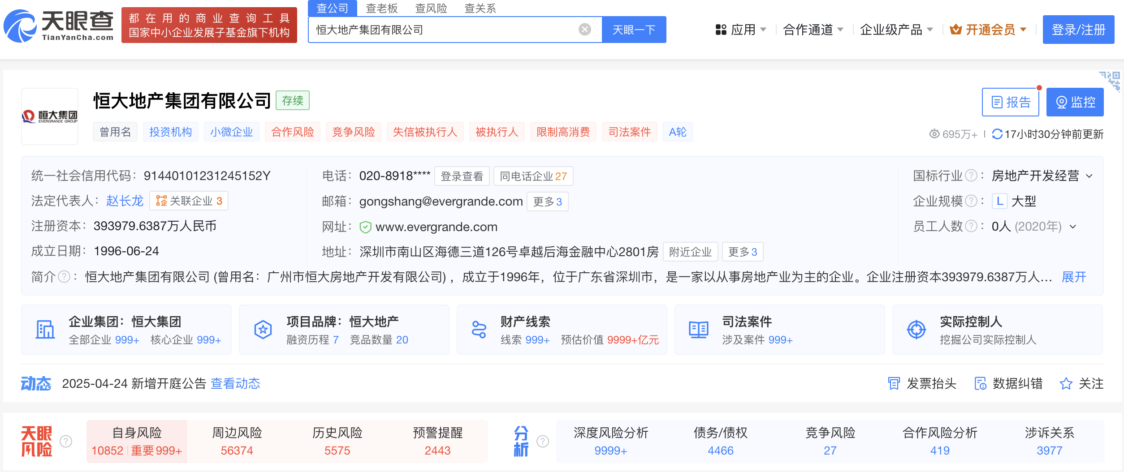The height and width of the screenshot is (472, 1124).
Task: Expand 员工人数 year dropdown
Action: pos(1073,227)
